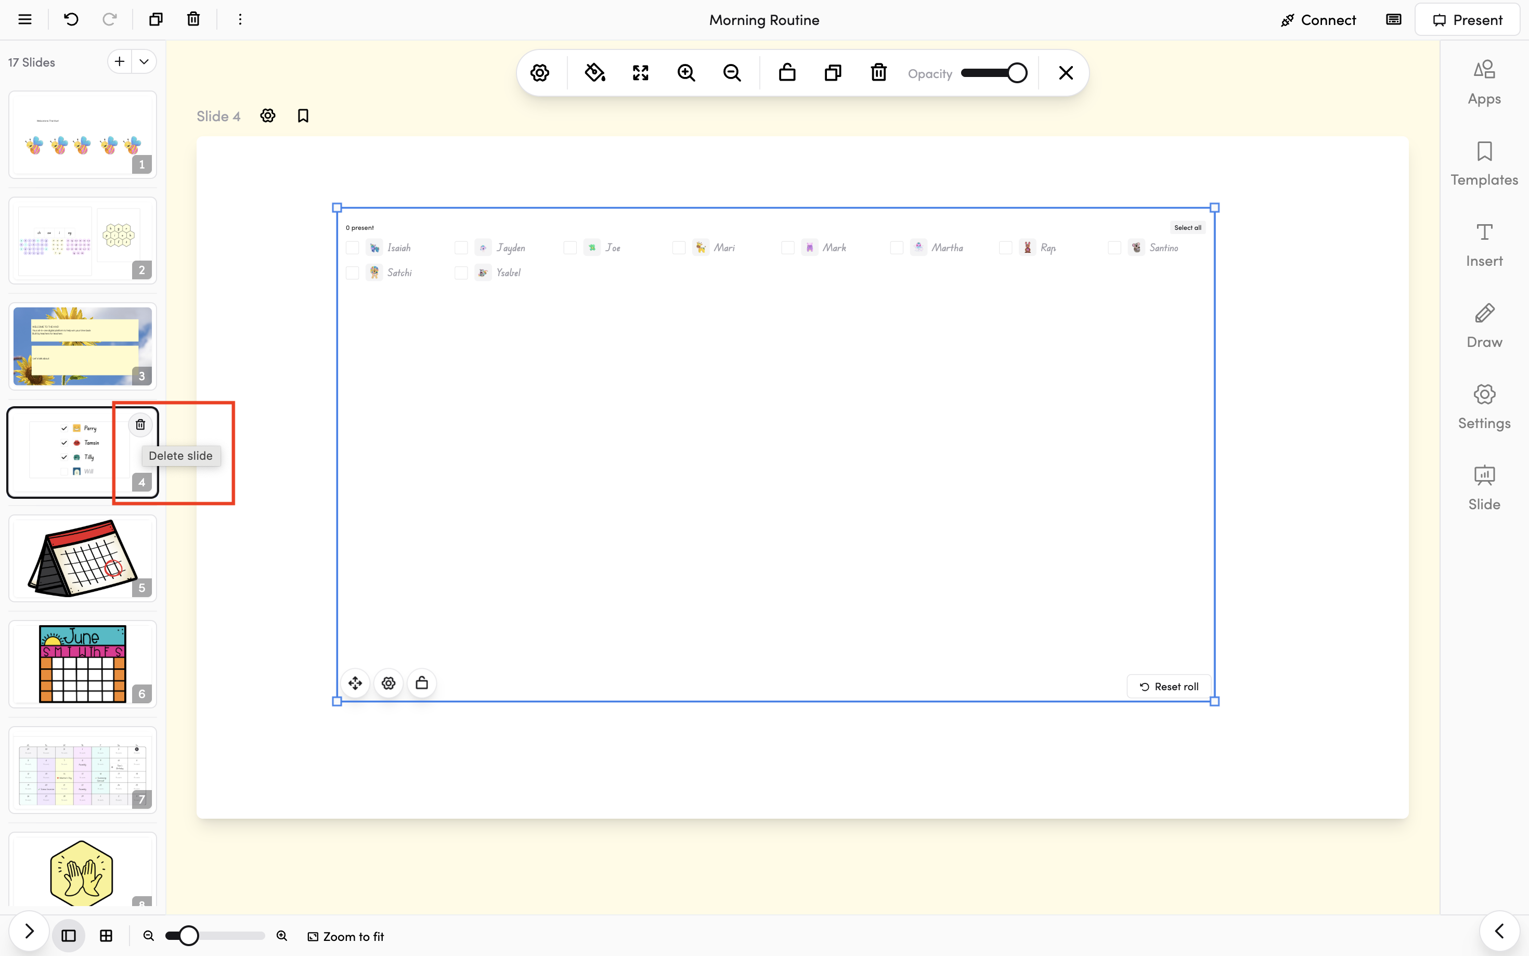This screenshot has width=1529, height=956.
Task: Select the calendar slide 5 thumbnail
Action: coord(82,558)
